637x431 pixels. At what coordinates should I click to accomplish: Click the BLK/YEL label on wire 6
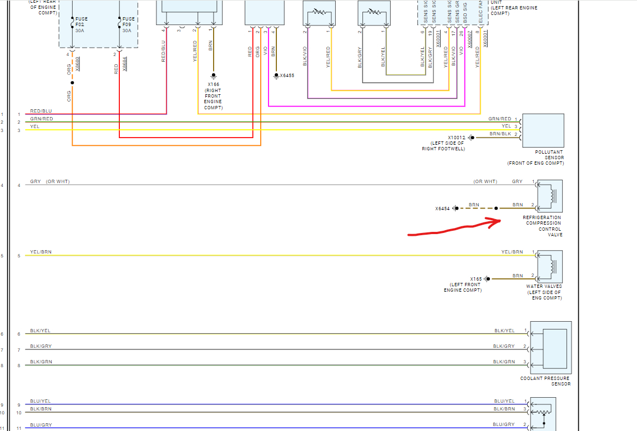[x=41, y=331]
